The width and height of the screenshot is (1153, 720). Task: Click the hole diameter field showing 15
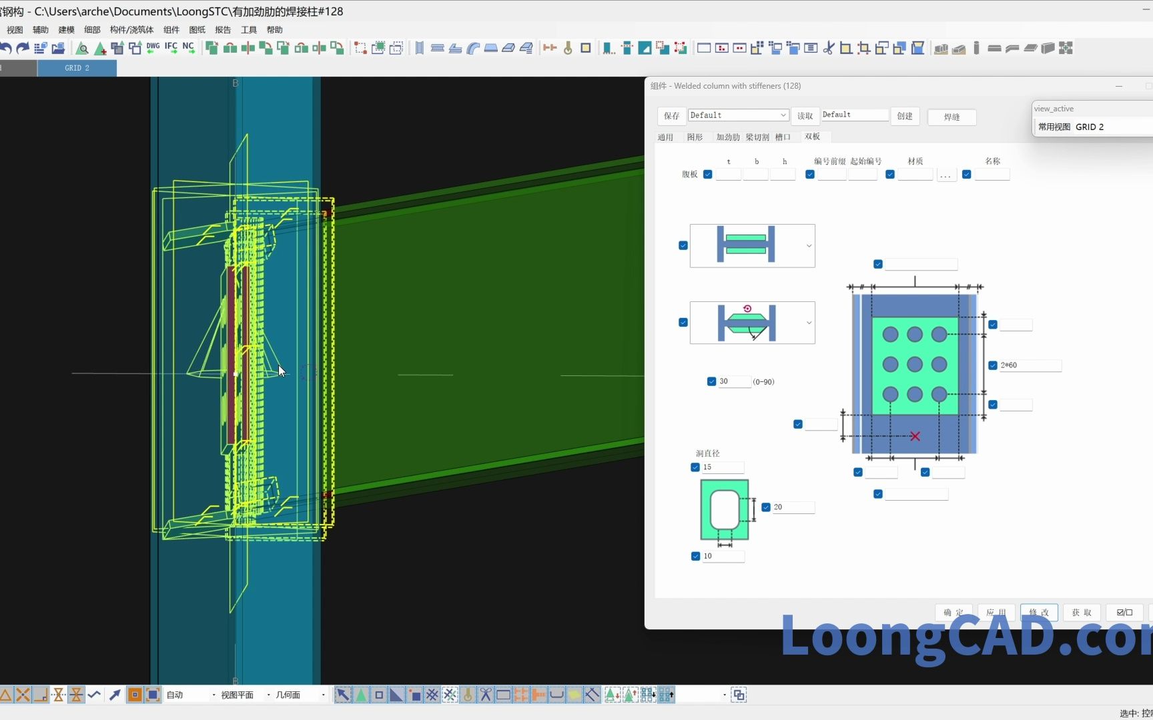pos(723,467)
